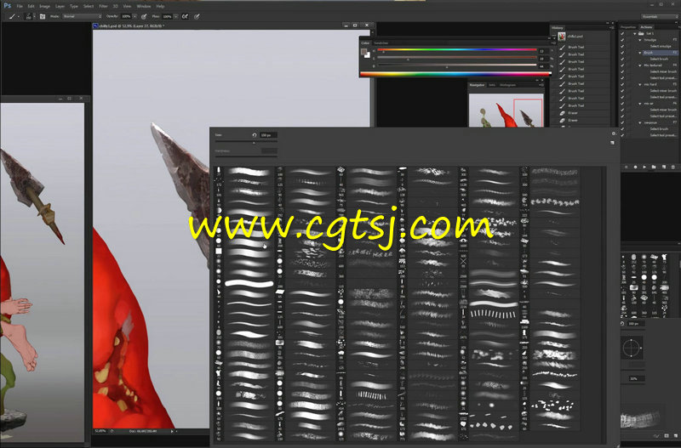Open the Essentials workspace switcher
681x448 pixels.
coord(659,16)
